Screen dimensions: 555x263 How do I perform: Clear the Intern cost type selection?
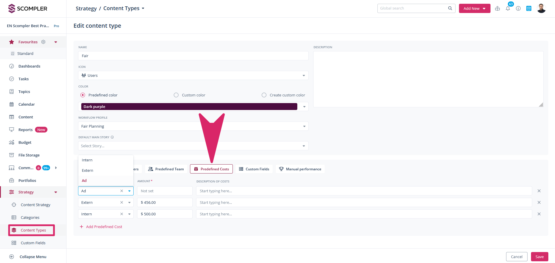[x=122, y=214]
